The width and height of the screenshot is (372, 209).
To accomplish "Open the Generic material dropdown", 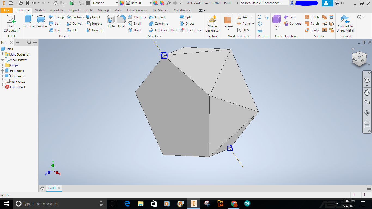I will (117, 3).
